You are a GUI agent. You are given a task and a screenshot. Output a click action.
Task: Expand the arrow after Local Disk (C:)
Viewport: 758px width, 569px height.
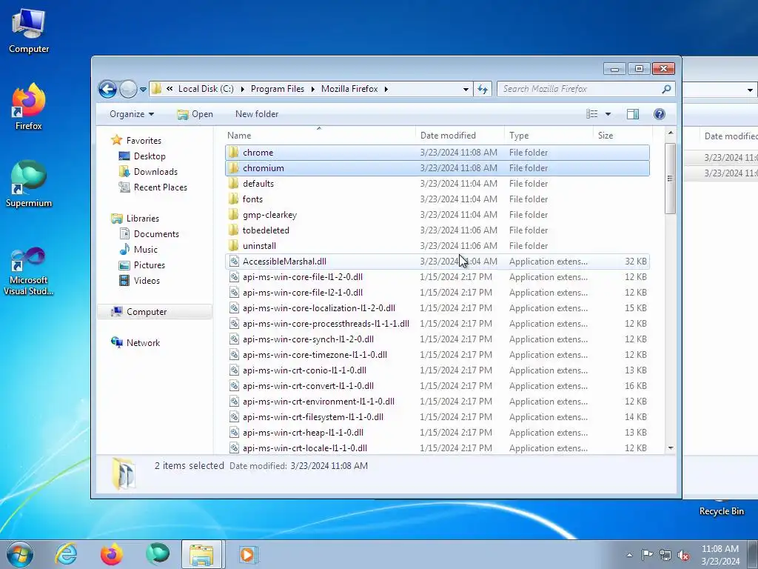click(x=242, y=89)
